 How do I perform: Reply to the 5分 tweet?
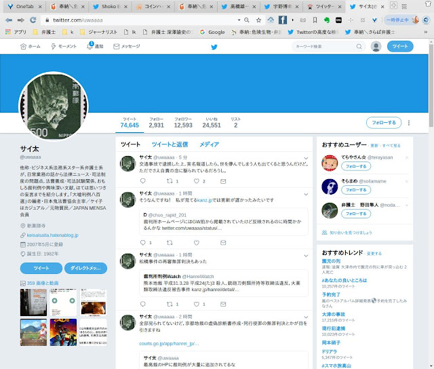(x=143, y=181)
